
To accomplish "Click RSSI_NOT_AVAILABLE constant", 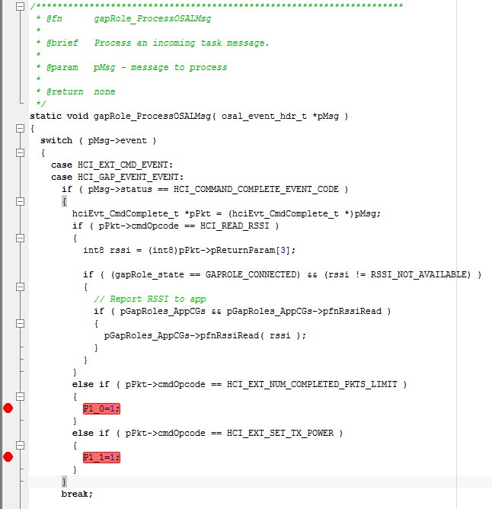I will (420, 274).
